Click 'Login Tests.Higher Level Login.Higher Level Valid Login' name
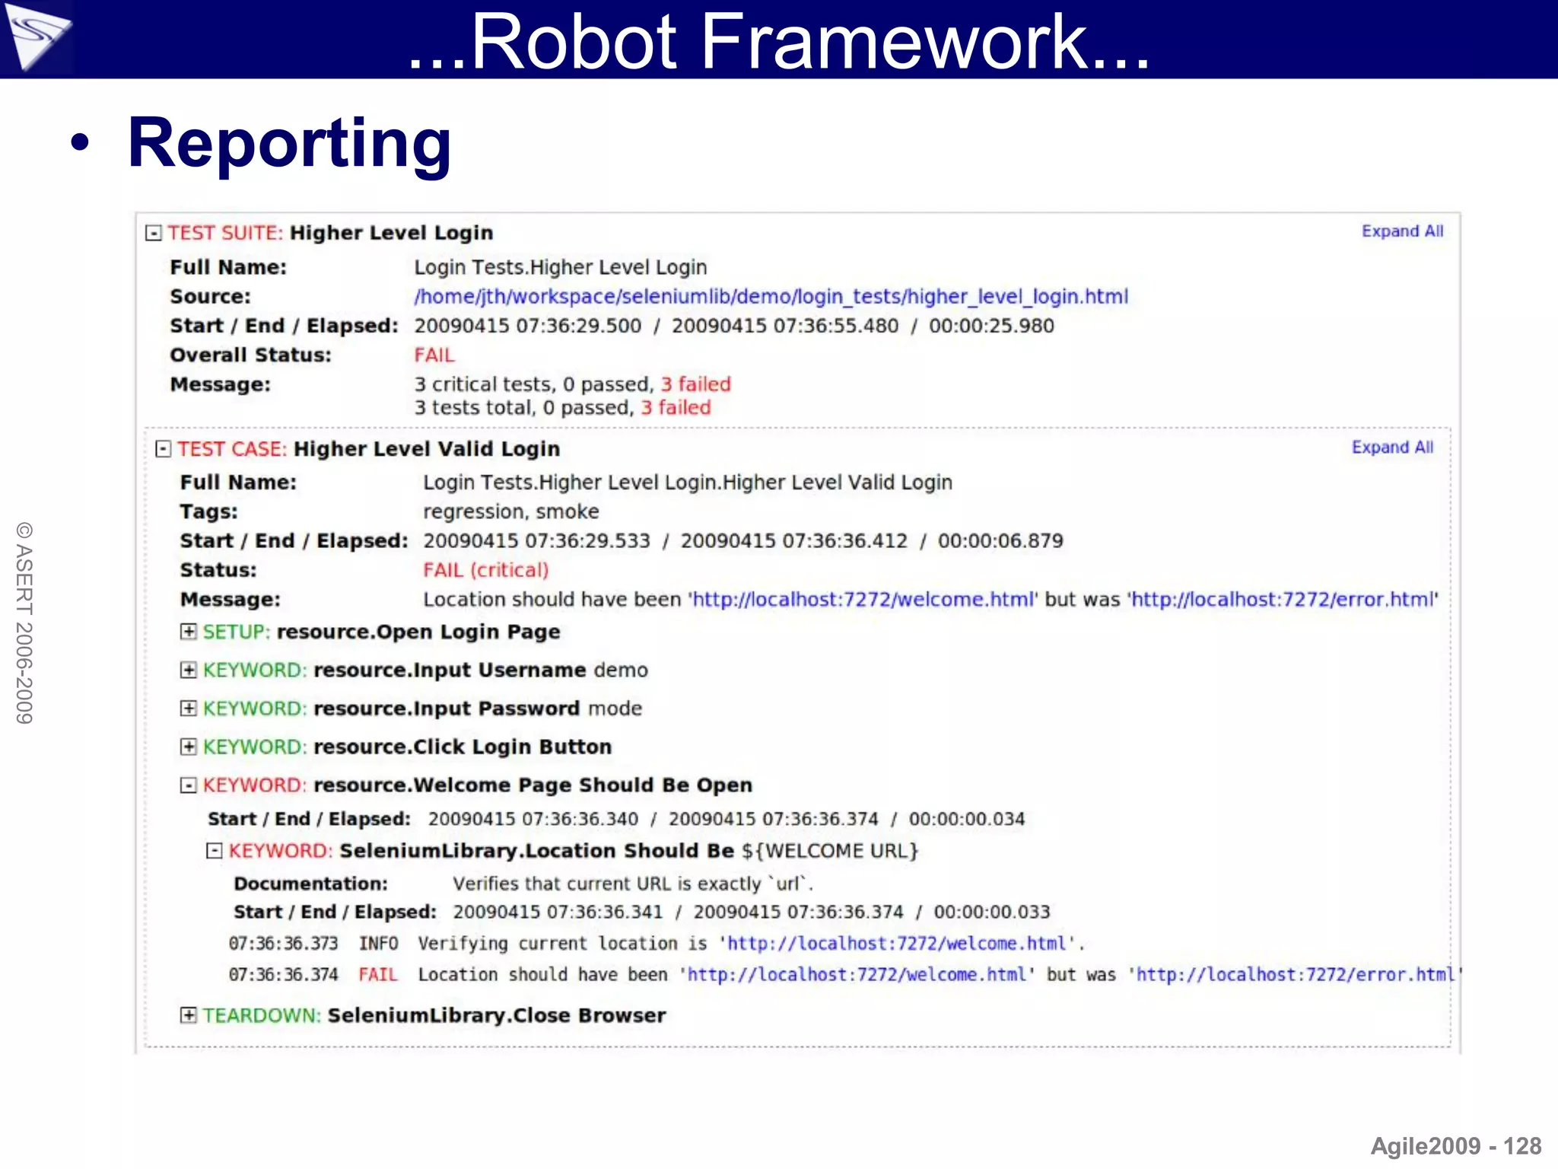Viewport: 1558px width, 1169px height. click(688, 483)
